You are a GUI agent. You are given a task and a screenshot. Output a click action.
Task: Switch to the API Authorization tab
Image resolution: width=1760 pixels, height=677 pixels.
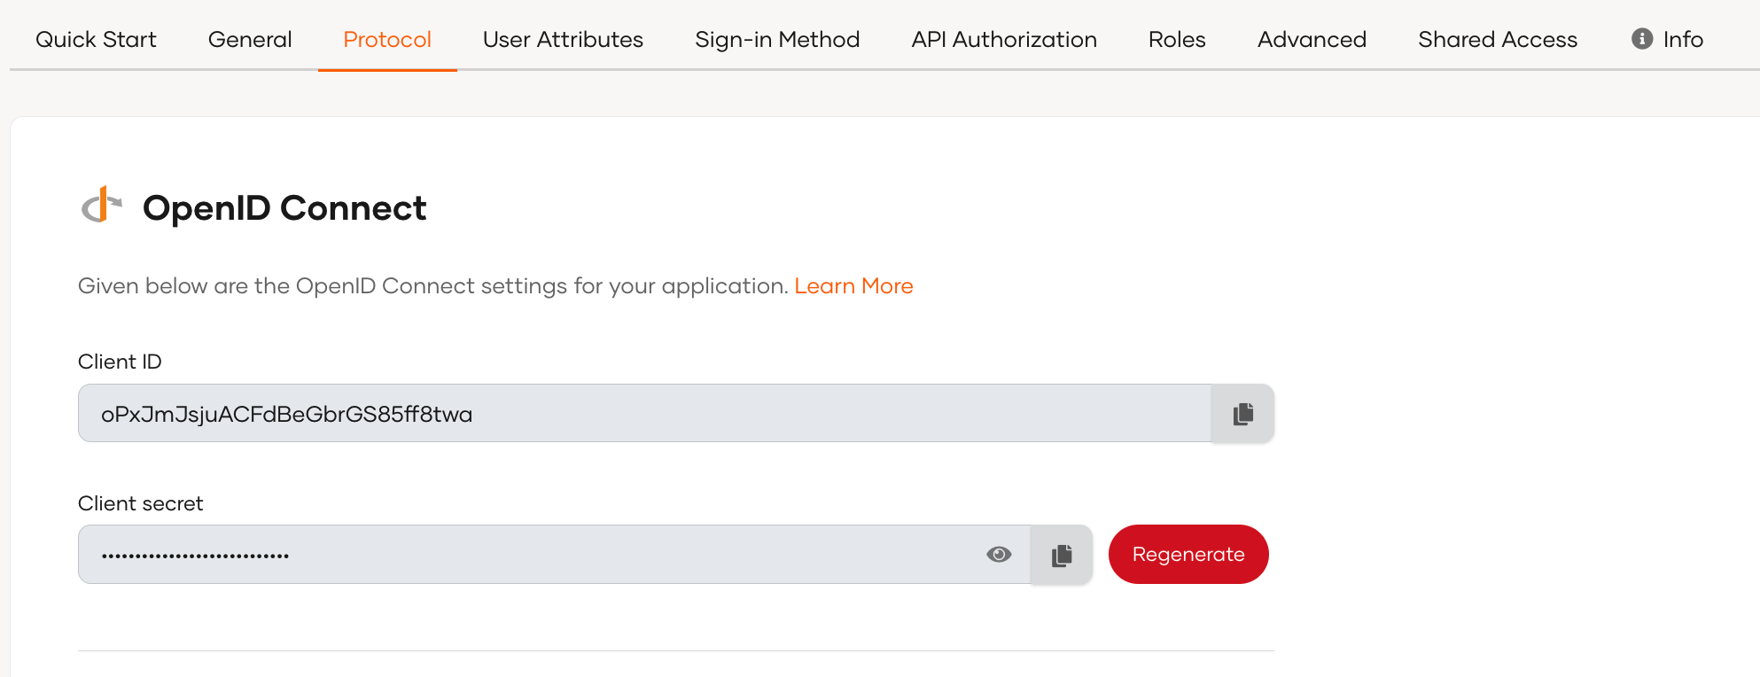coord(1004,40)
